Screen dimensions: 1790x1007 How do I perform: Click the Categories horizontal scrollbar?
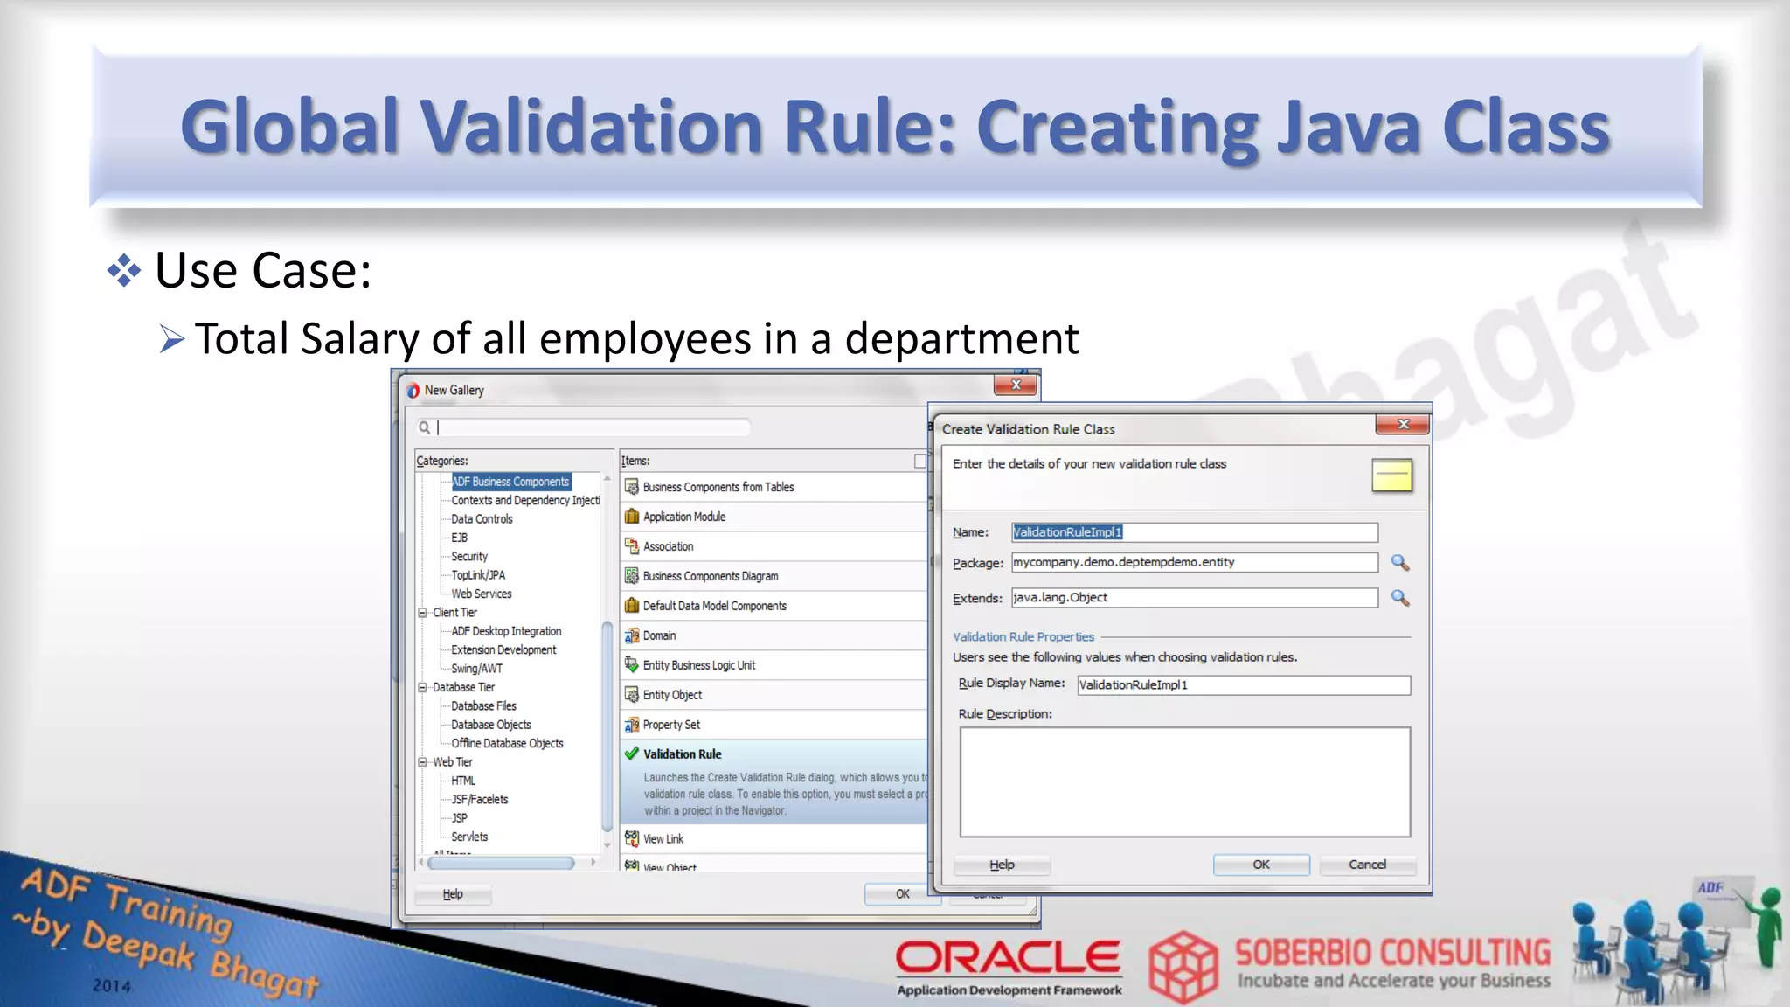coord(501,863)
